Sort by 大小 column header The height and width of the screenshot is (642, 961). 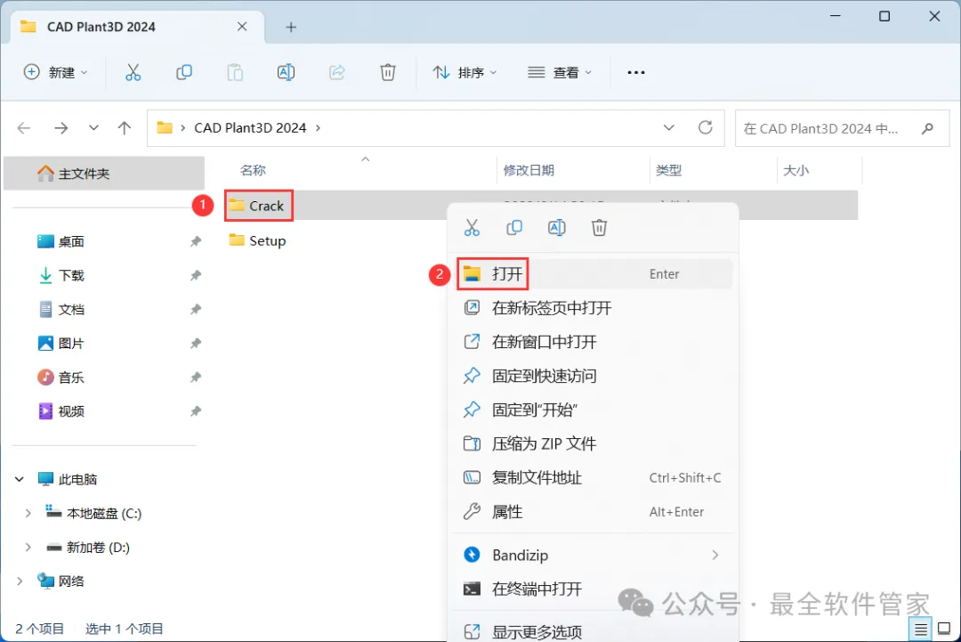coord(795,170)
